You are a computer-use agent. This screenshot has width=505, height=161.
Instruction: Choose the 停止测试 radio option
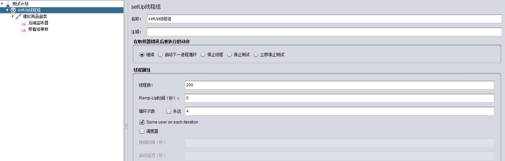click(229, 55)
